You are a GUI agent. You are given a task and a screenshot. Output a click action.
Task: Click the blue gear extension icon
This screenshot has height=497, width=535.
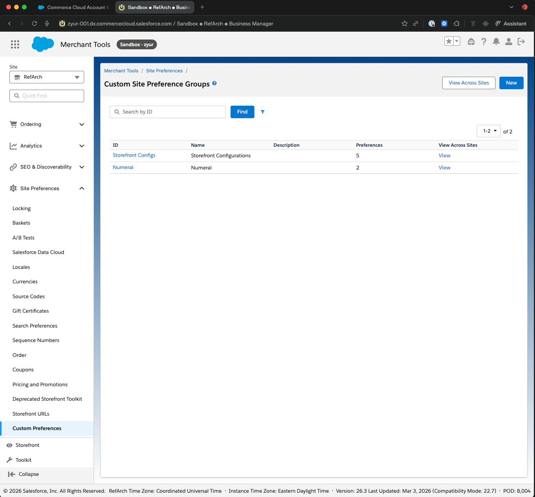click(x=444, y=23)
